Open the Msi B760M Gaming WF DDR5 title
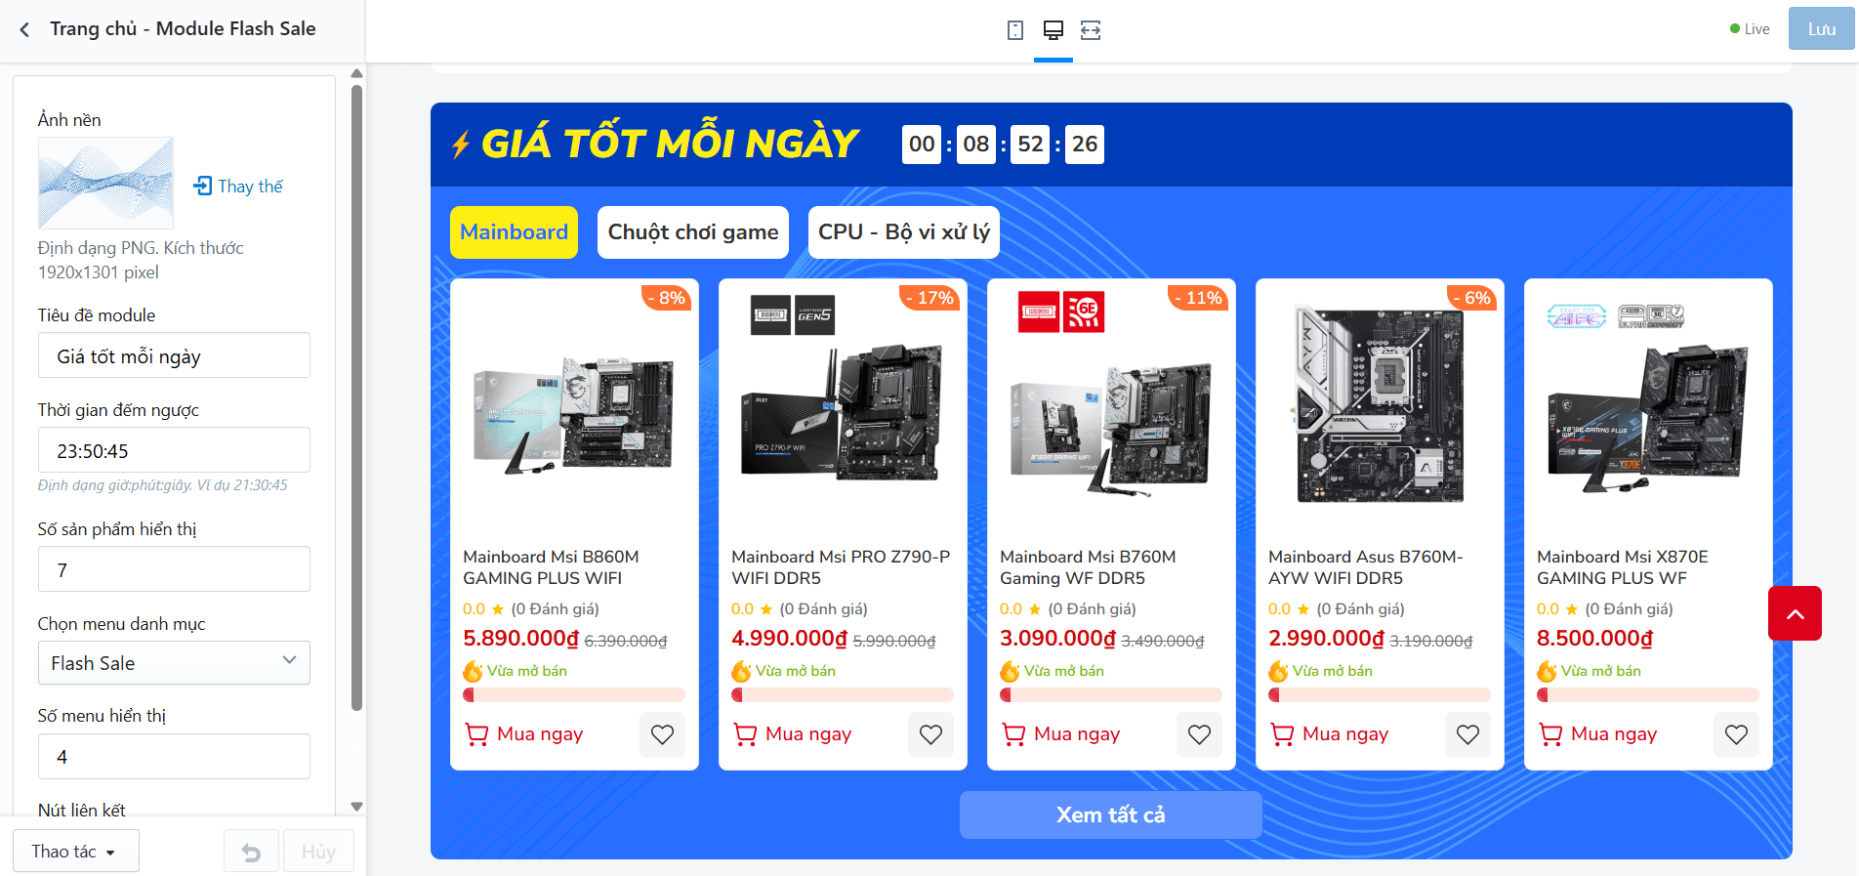1859x876 pixels. pos(1088,567)
